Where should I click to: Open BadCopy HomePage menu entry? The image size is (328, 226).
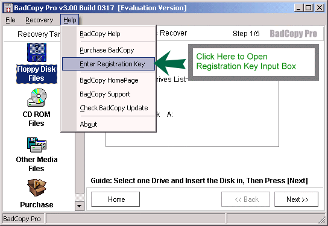click(x=109, y=80)
